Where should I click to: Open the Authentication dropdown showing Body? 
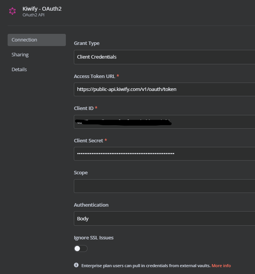point(164,218)
